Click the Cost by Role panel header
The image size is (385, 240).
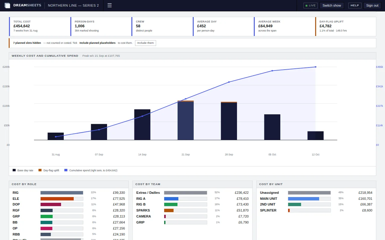(69, 184)
